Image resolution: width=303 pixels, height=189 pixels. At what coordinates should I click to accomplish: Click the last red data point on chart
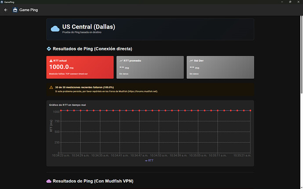[250, 111]
